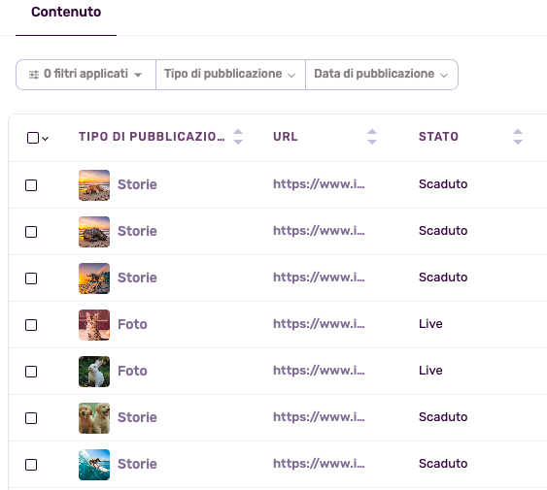Image resolution: width=547 pixels, height=490 pixels.
Task: Open URL link of rabbit Foto row
Action: [x=319, y=371]
